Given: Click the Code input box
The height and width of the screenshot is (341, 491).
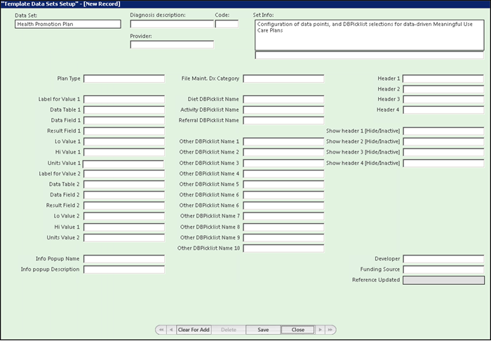Looking at the screenshot, I should pyautogui.click(x=227, y=24).
